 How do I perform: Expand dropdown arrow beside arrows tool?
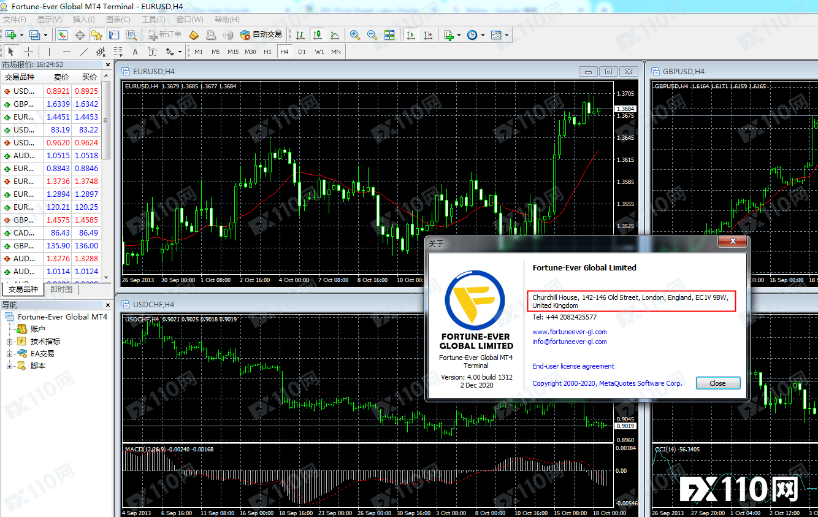tap(180, 52)
